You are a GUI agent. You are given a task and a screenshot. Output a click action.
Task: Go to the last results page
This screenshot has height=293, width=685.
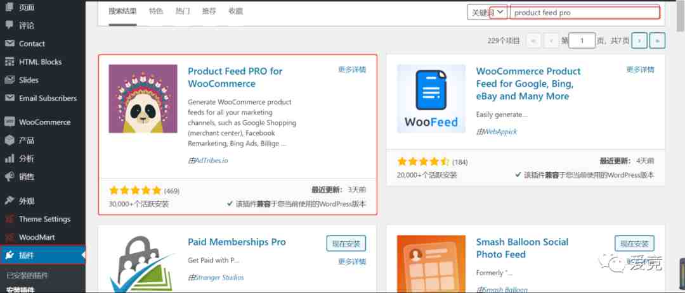tap(658, 41)
